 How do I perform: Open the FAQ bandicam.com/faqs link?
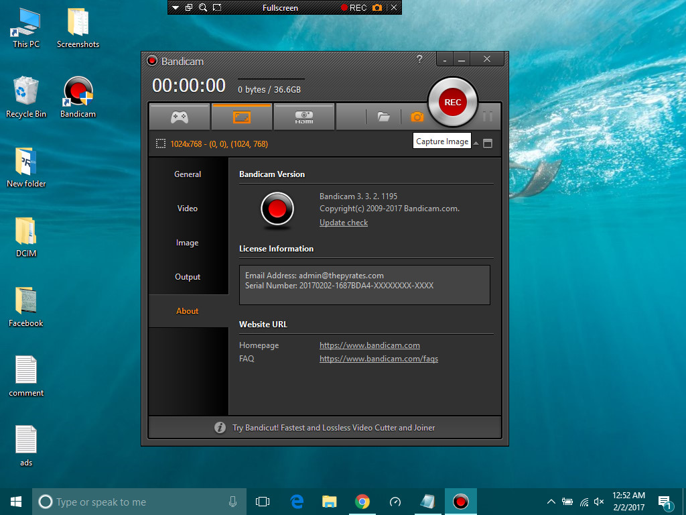point(379,359)
